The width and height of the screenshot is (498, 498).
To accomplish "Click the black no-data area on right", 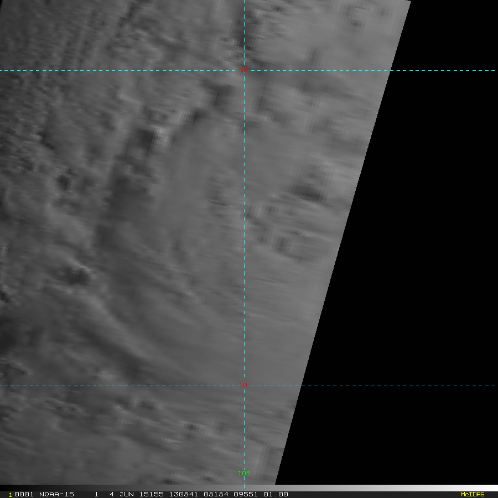I will [432, 249].
